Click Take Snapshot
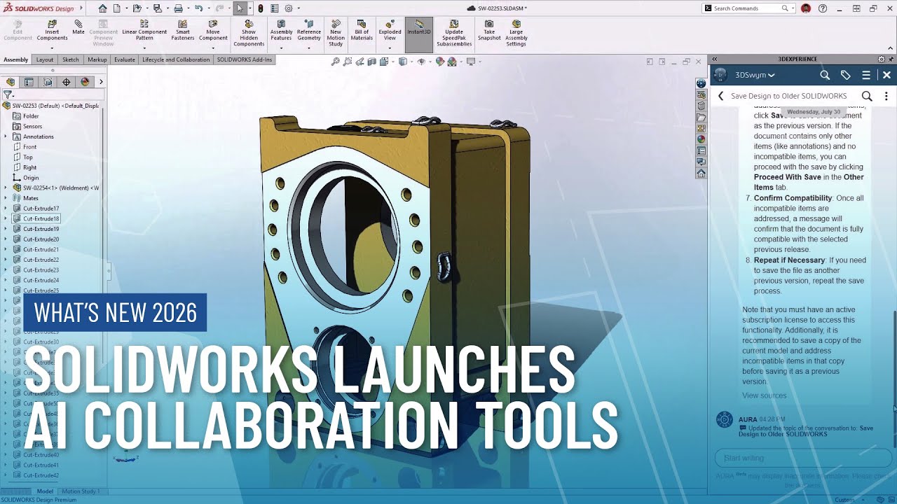Image resolution: width=897 pixels, height=504 pixels. [x=489, y=31]
